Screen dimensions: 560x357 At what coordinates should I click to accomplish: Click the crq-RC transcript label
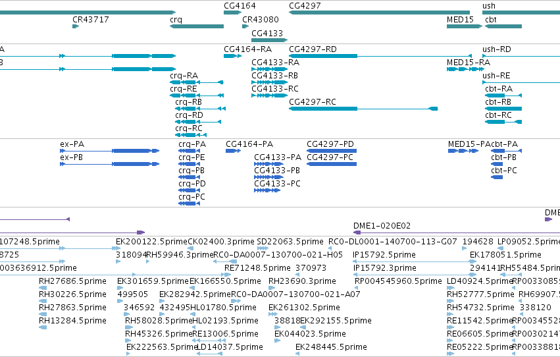tap(189, 128)
